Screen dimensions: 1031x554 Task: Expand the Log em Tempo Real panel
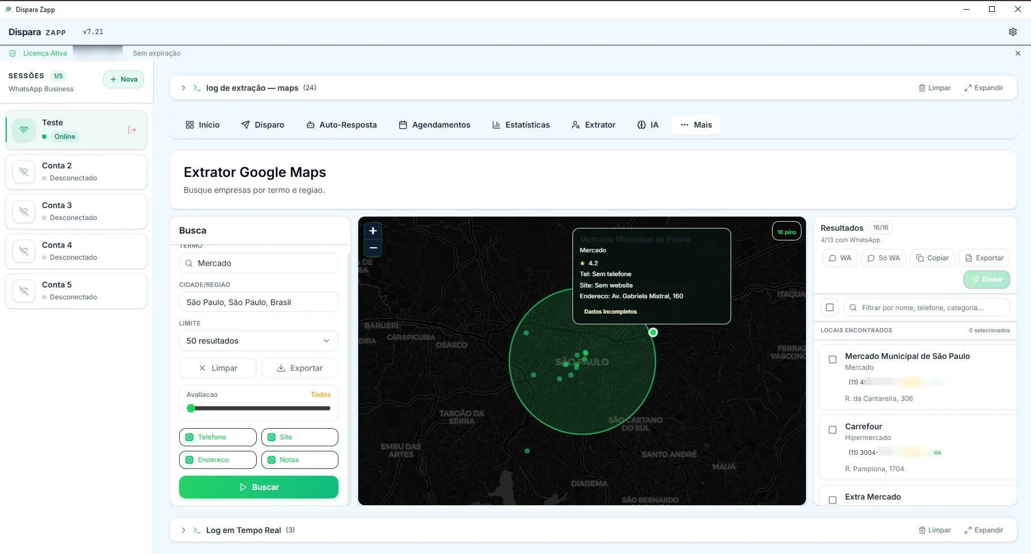point(983,530)
